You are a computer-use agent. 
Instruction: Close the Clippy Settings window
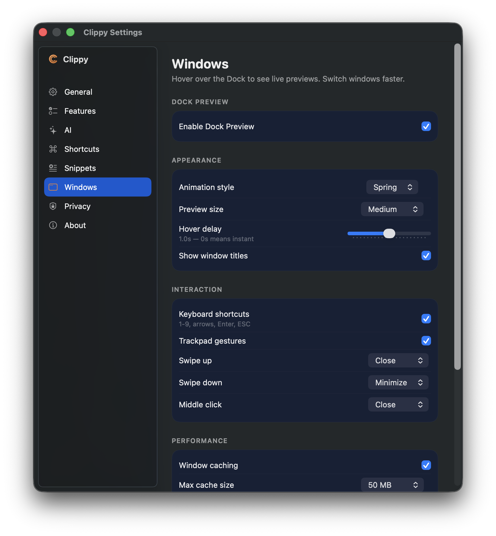coord(43,32)
